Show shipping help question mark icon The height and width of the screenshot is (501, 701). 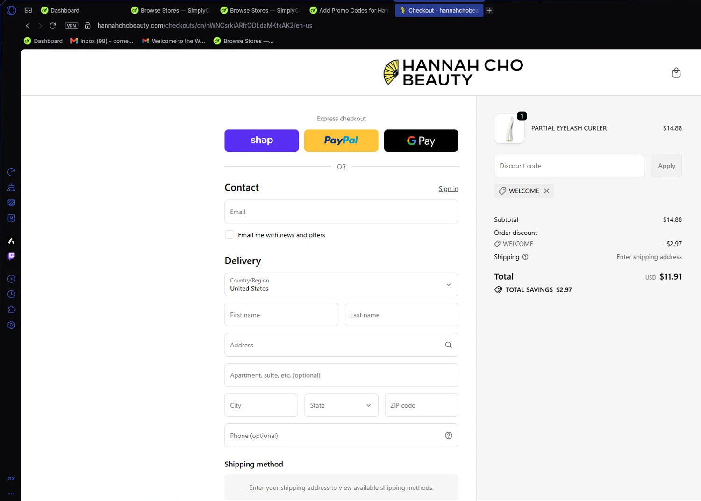click(525, 257)
